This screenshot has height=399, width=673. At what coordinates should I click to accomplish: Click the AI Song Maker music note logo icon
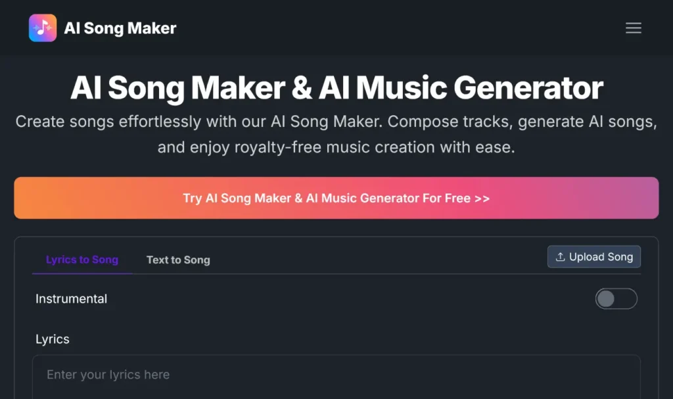click(x=42, y=28)
